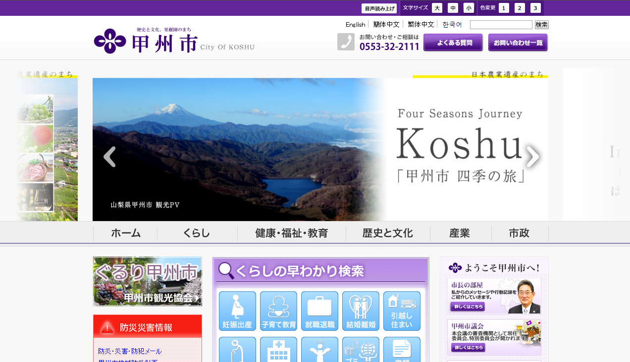This screenshot has height=362, width=630.
Task: Go to previous slide with left arrow
Action: coord(109,157)
